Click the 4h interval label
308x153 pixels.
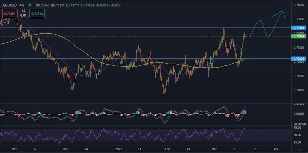pos(22,5)
